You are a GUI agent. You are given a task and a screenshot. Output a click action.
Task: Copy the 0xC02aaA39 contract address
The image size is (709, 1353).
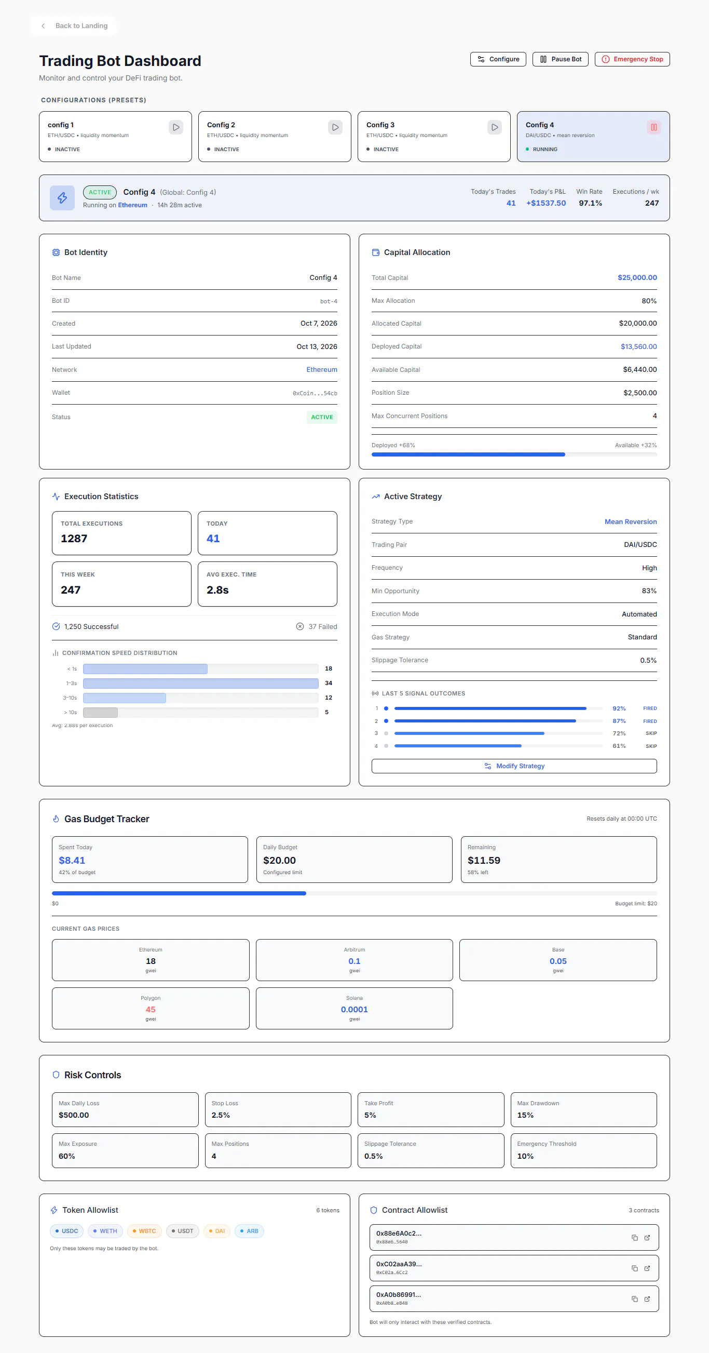click(634, 1268)
